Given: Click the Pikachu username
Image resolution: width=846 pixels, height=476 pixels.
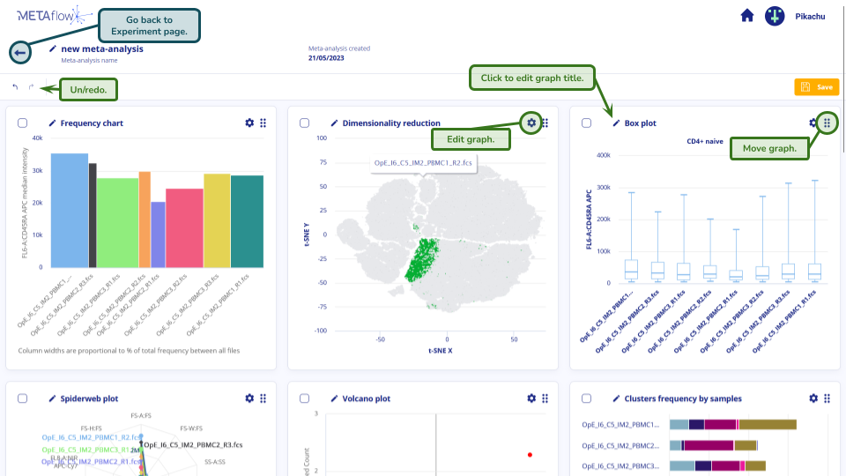Looking at the screenshot, I should point(810,16).
